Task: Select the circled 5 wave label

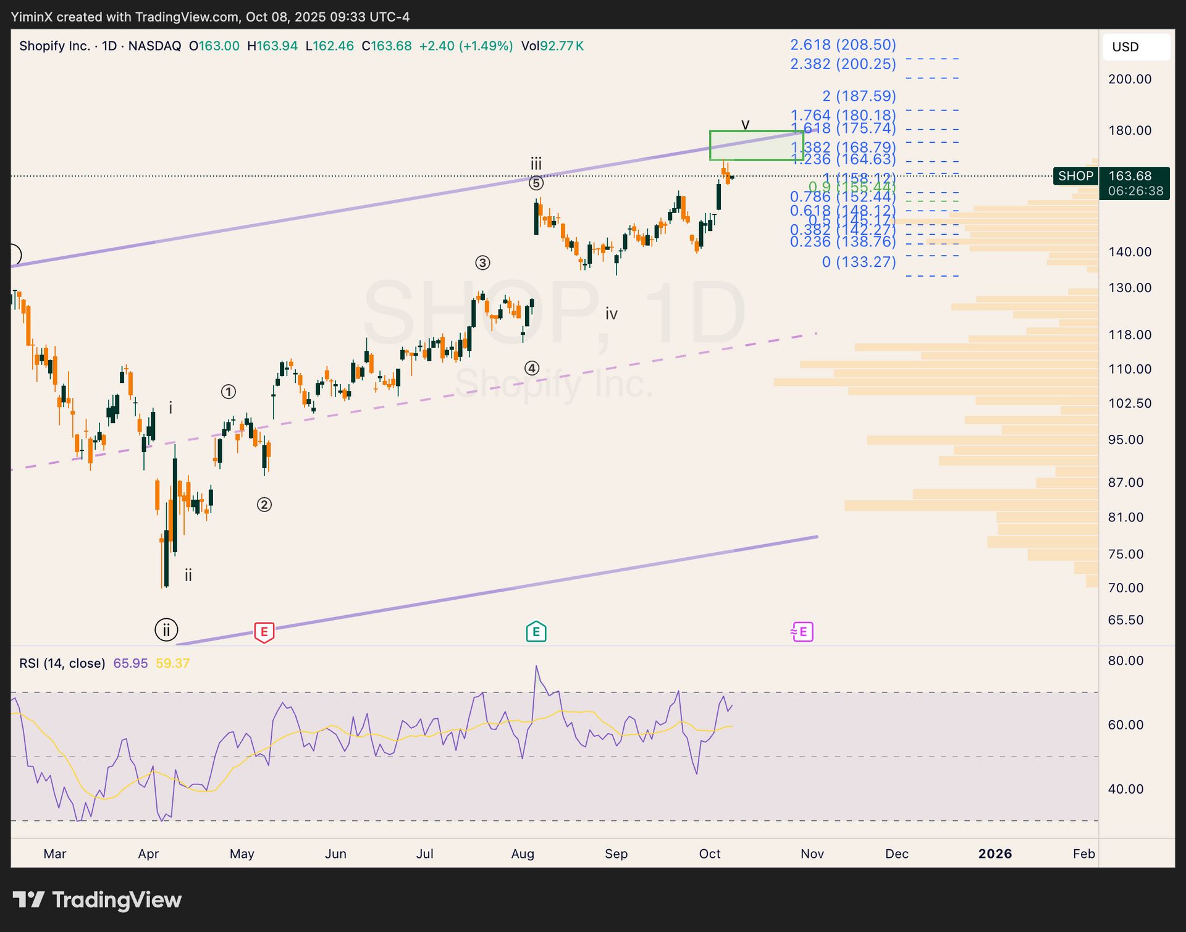Action: pyautogui.click(x=536, y=183)
